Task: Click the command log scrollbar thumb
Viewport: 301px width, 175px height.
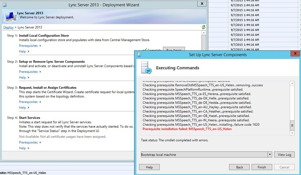Action: tap(292, 125)
